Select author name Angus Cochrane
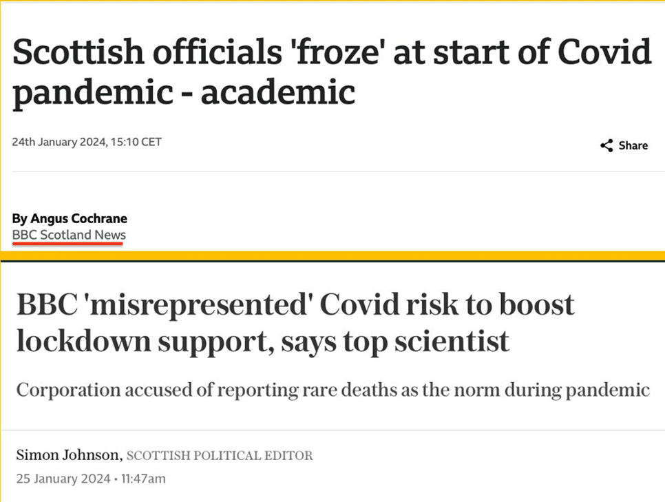Viewport: 665px width, 502px height. click(78, 218)
